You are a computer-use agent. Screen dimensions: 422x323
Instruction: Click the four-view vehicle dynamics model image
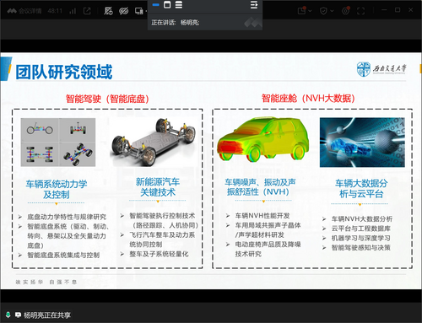click(58, 143)
